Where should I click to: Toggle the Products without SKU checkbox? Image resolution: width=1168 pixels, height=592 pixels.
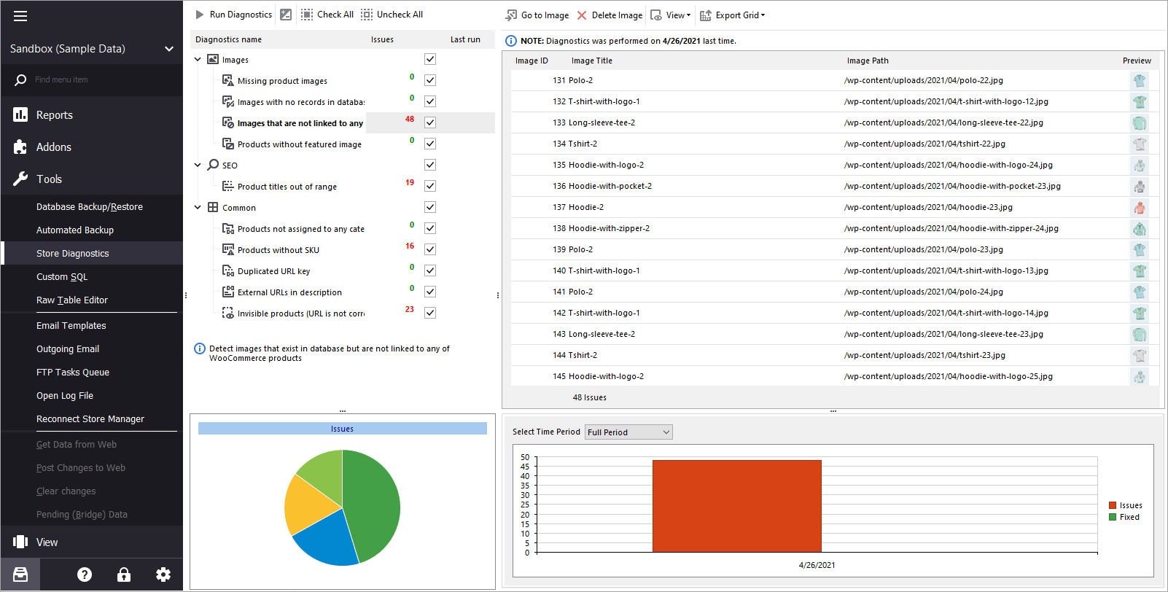[x=430, y=249]
